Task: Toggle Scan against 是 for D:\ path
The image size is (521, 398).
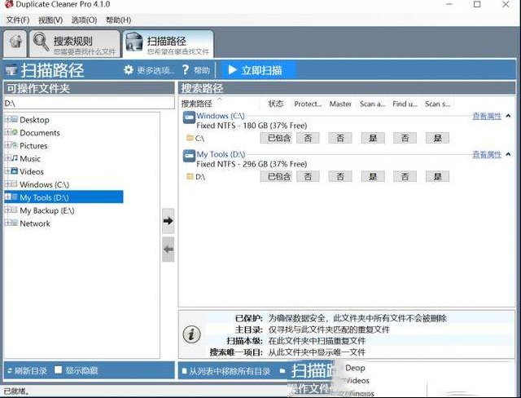Action: 373,176
